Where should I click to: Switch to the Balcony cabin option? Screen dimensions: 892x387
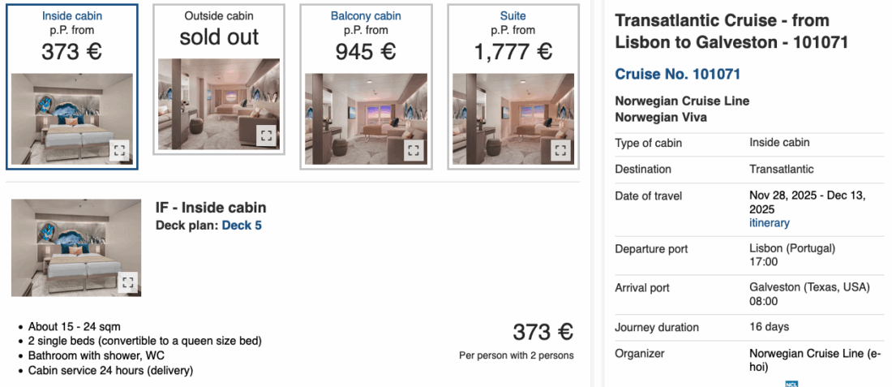click(366, 15)
